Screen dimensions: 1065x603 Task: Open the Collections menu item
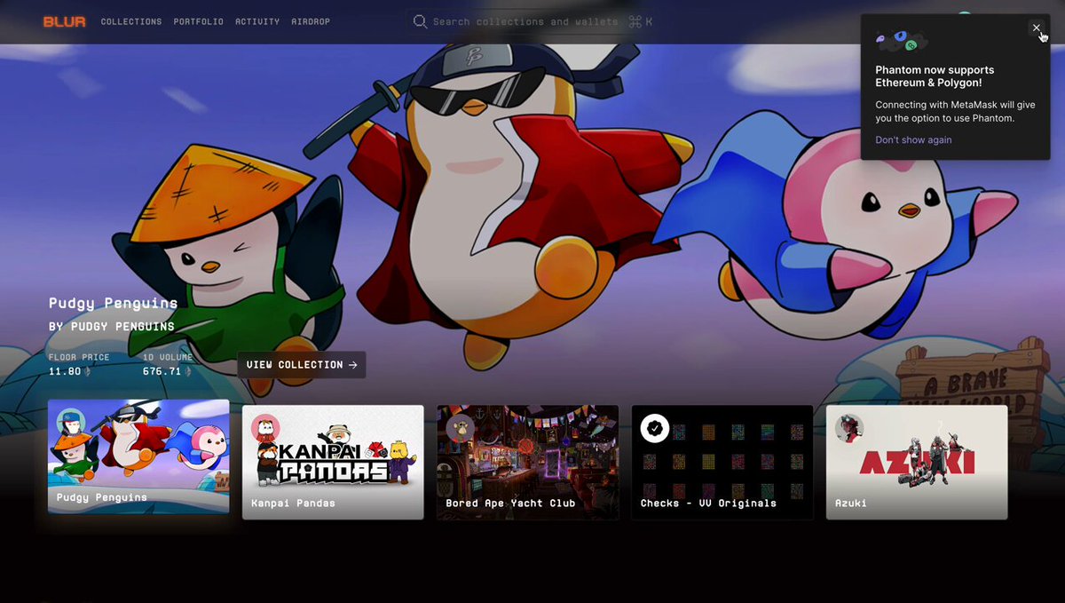click(131, 21)
